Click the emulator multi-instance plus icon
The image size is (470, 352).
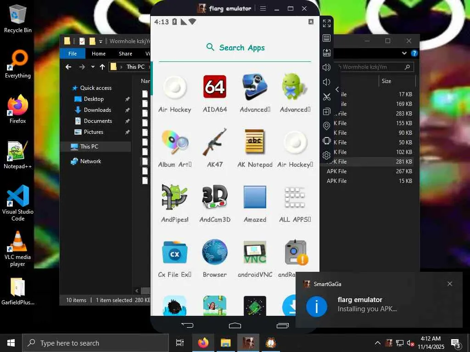[x=326, y=111]
